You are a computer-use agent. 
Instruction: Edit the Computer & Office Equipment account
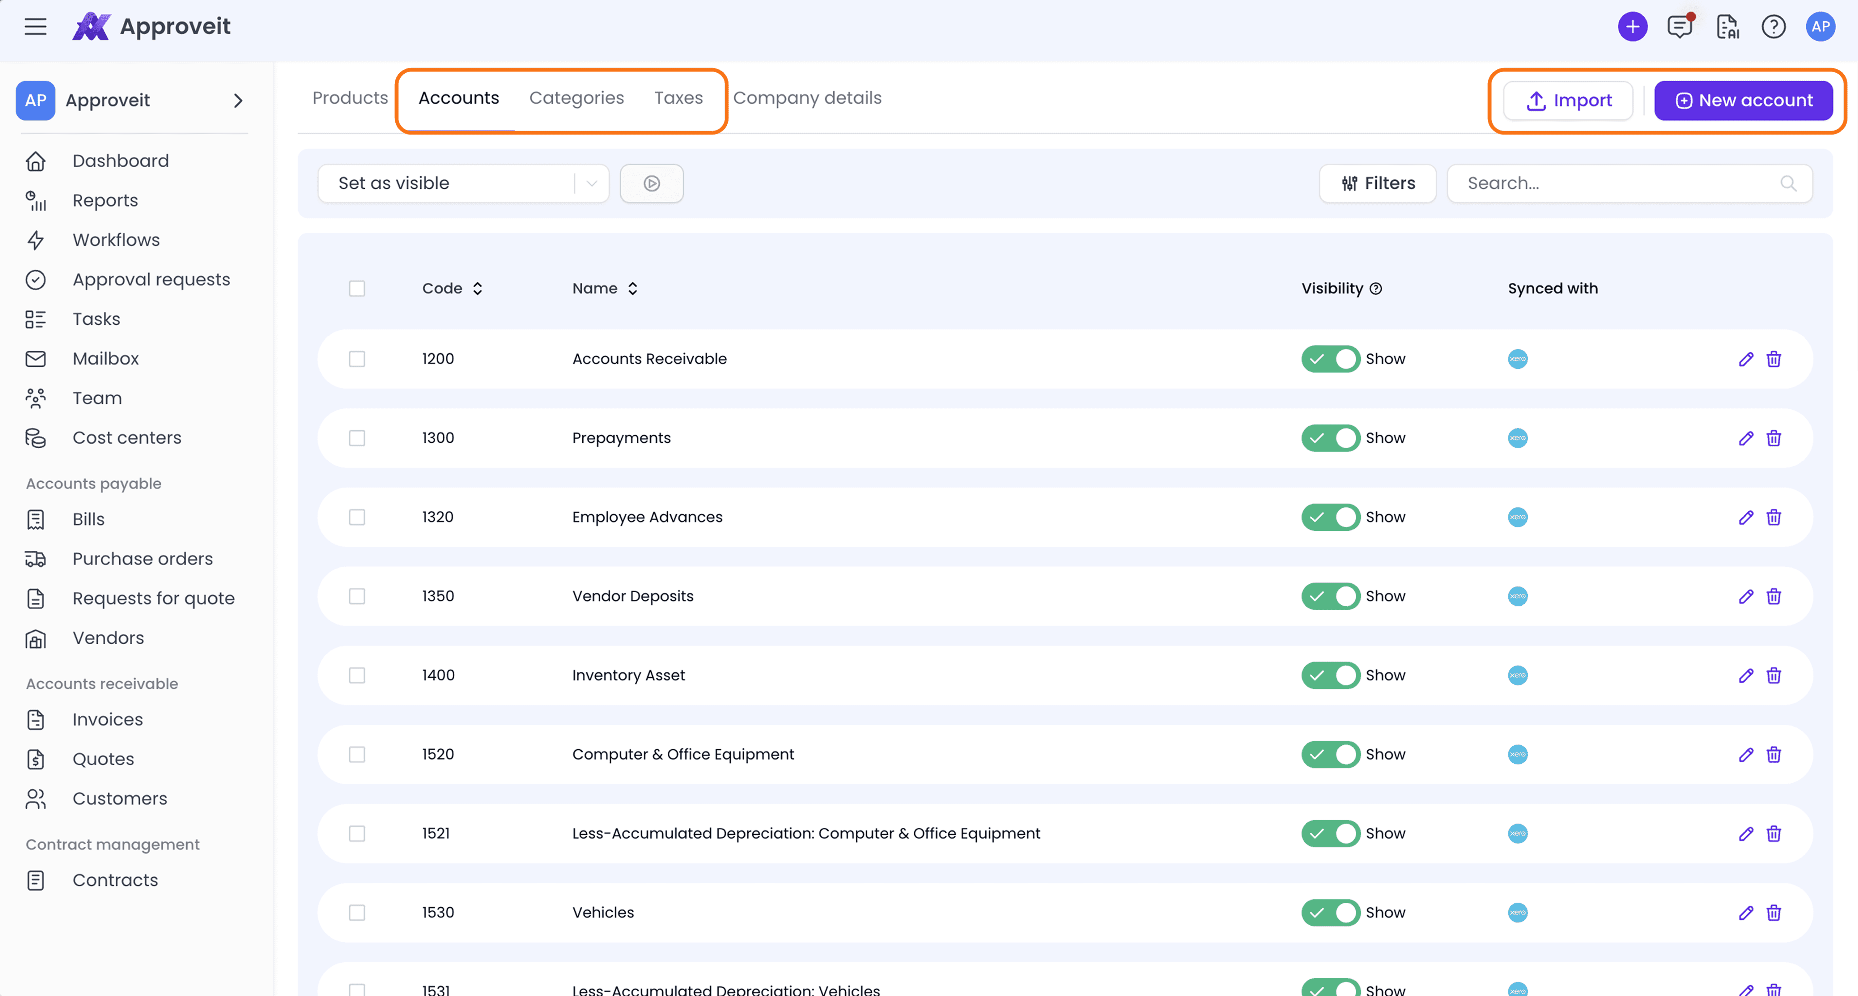tap(1745, 755)
